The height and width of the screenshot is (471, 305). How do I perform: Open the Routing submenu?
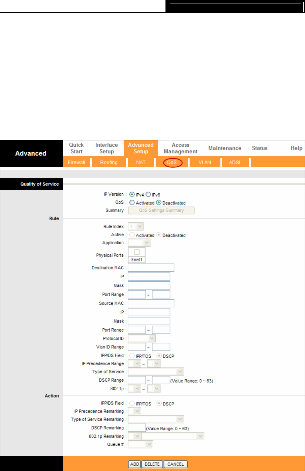click(x=109, y=162)
